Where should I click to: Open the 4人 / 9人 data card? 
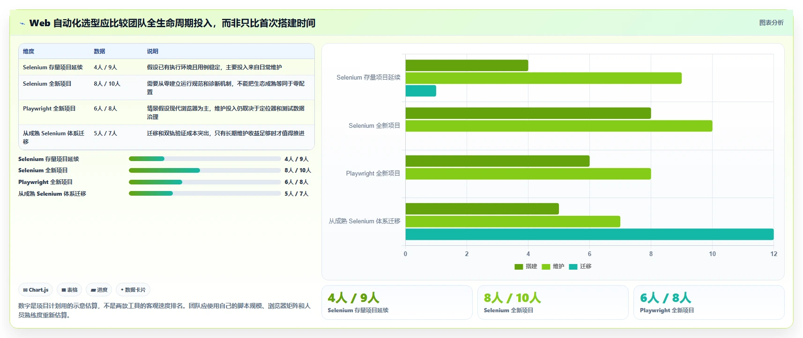tap(397, 302)
